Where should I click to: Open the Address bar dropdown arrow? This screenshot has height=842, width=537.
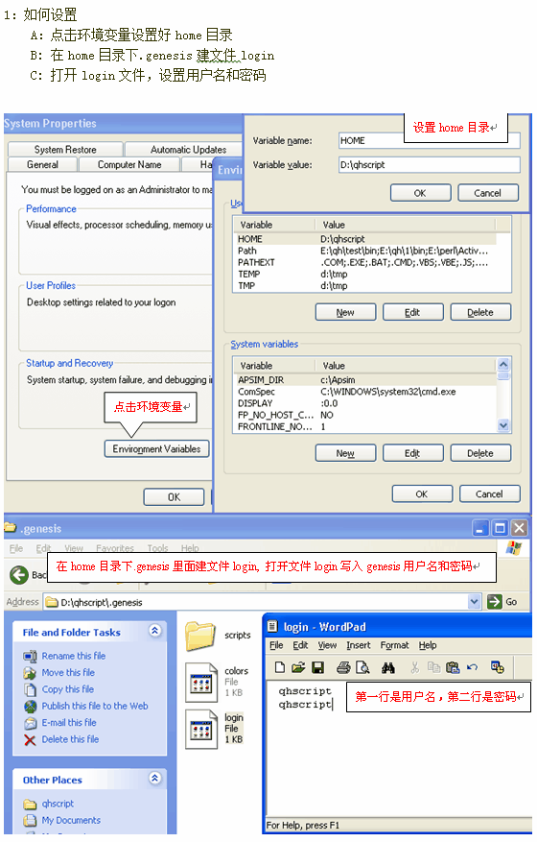(475, 601)
